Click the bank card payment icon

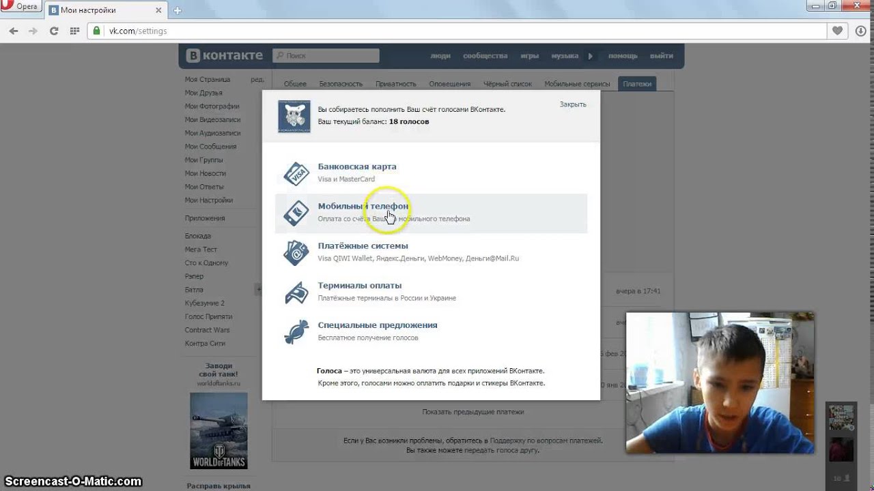click(x=296, y=173)
